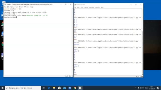Open Options menu in IDLE Shell window
This screenshot has height=90, width=161.
[92, 7]
